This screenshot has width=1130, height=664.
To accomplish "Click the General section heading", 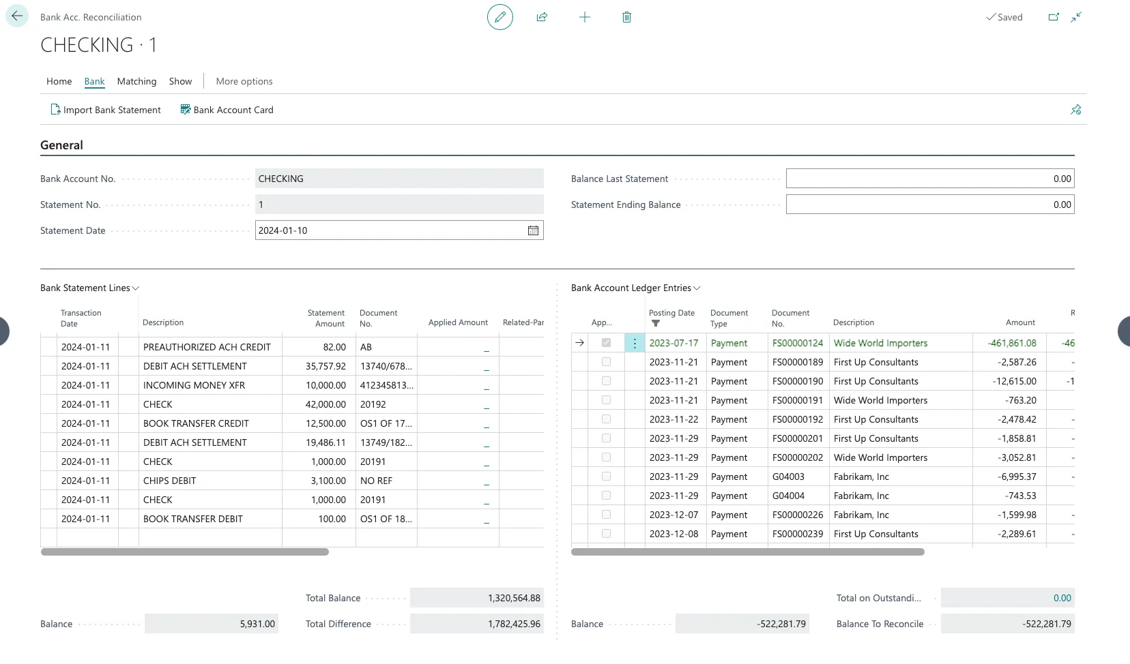I will coord(61,145).
